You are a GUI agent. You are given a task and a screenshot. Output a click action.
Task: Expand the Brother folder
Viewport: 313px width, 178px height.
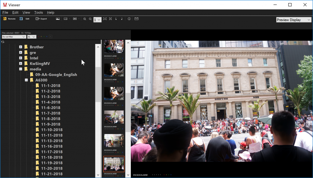20,47
